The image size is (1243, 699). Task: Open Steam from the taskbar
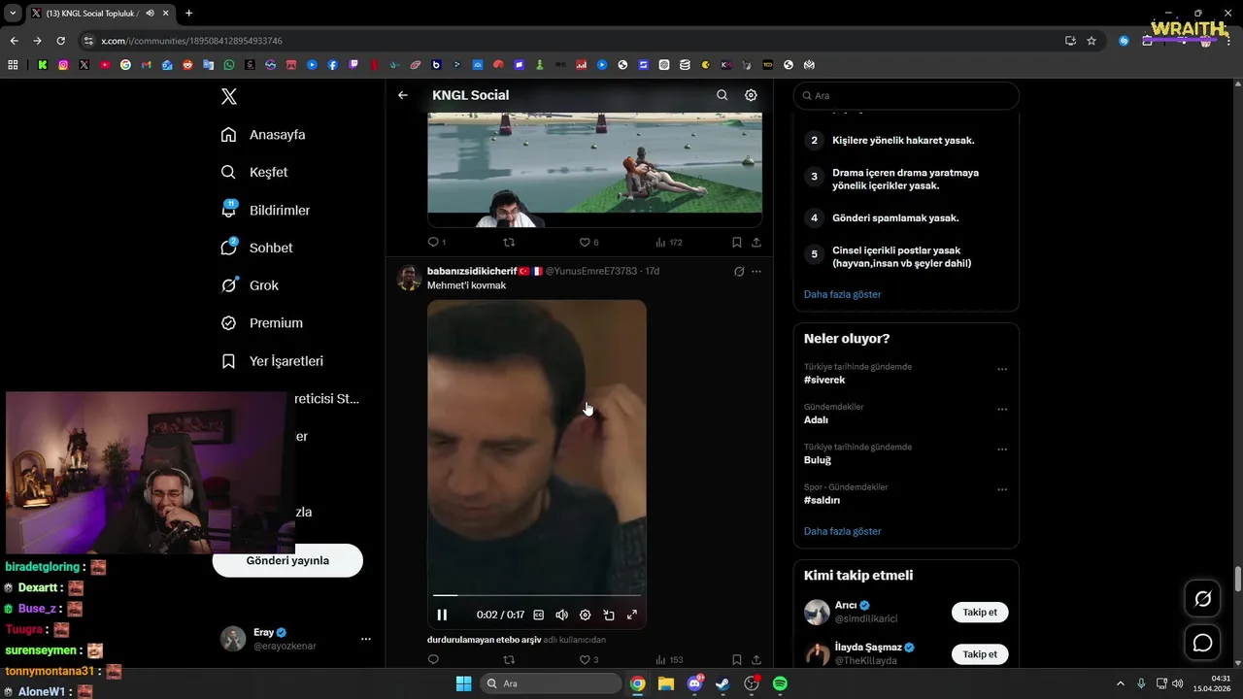click(722, 683)
